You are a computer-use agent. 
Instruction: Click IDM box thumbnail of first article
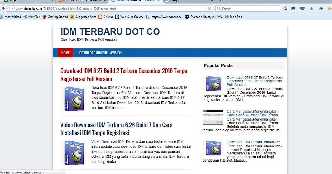[73, 99]
